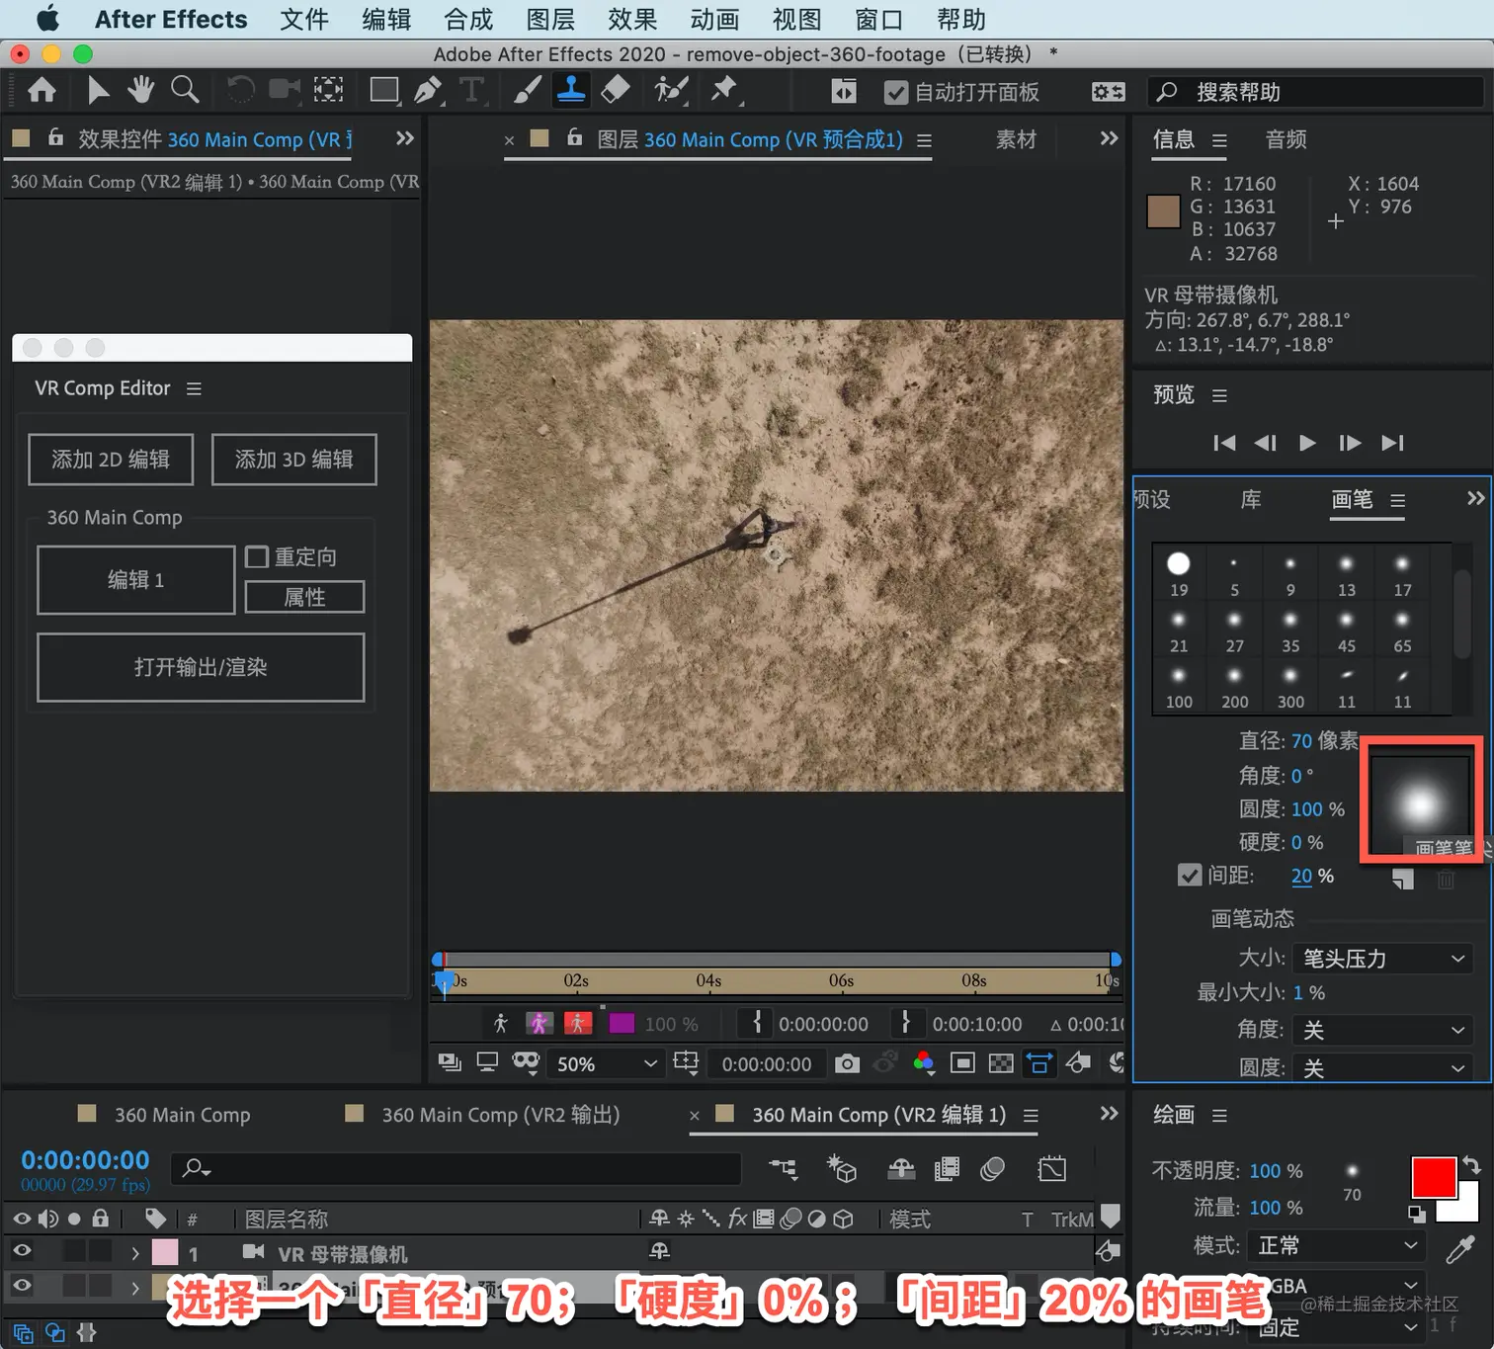The width and height of the screenshot is (1494, 1349).
Task: Hide the VR 母带摄像机 layer
Action: pos(22,1251)
